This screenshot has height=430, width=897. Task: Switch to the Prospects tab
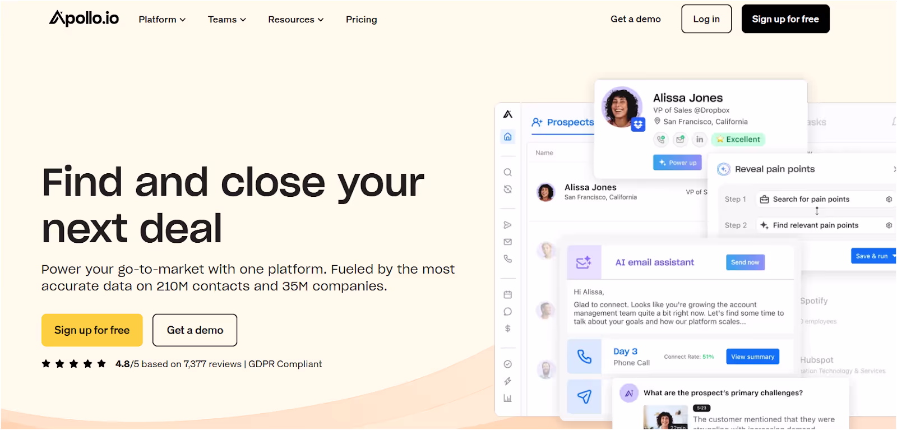(562, 122)
